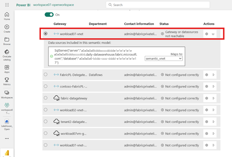Open the app launcher grid icon
The image size is (232, 157).
[x=7, y=5]
